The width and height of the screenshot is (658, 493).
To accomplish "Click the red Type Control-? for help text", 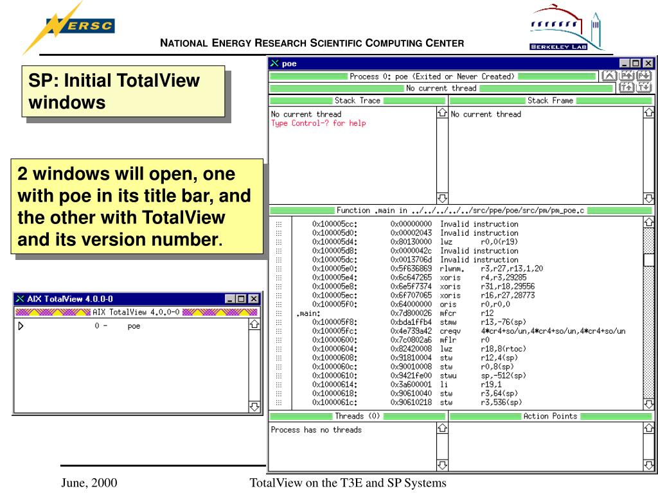I will coord(319,123).
